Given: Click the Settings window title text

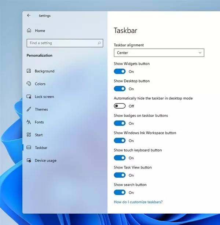Looking at the screenshot, I should tap(45, 16).
